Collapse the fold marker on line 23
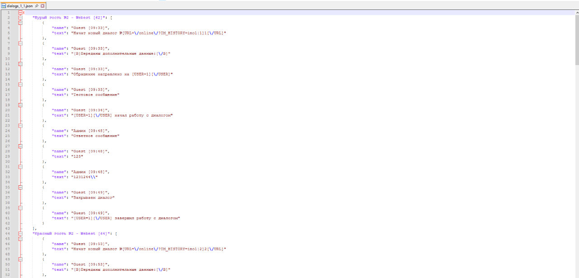The height and width of the screenshot is (278, 579). [x=20, y=126]
